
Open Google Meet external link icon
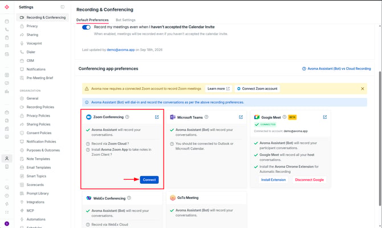click(x=325, y=117)
